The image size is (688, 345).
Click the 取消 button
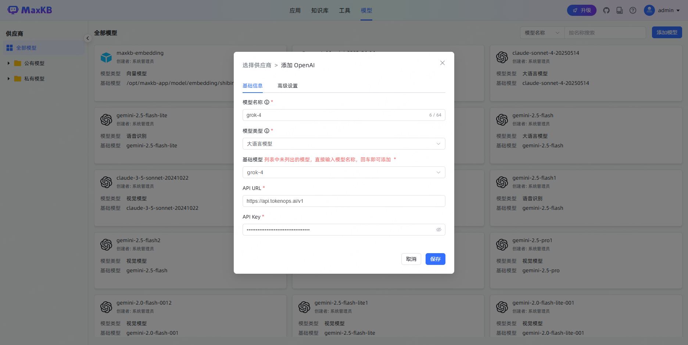(411, 259)
